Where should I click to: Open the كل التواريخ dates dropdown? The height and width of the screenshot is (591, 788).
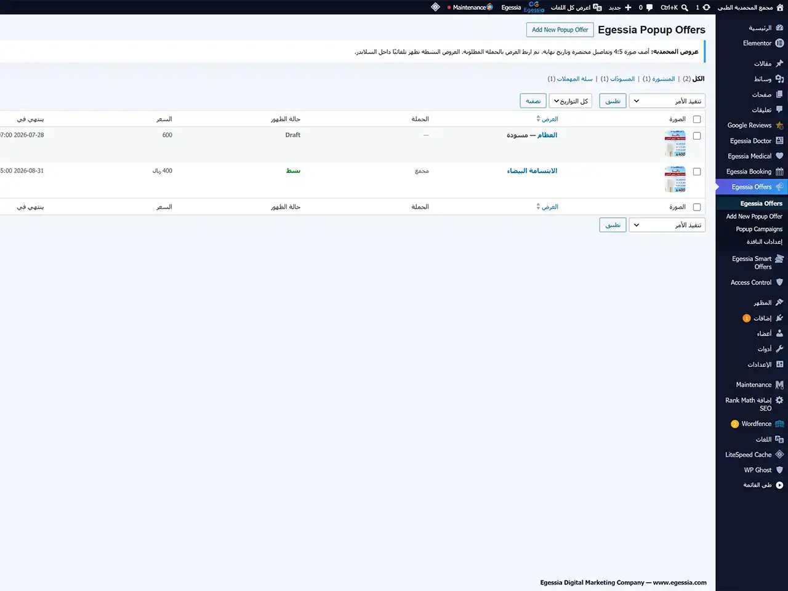[572, 101]
